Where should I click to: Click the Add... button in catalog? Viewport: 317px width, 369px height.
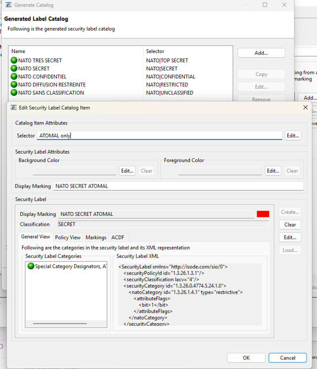[261, 53]
